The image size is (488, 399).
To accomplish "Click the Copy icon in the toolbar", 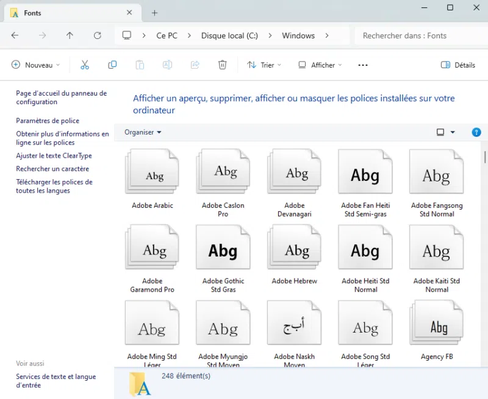I will (x=112, y=65).
